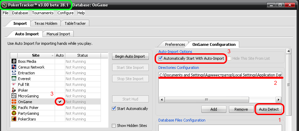Click the Database Files Configuration list box
Screen dimensions: 299x131
click(220, 128)
